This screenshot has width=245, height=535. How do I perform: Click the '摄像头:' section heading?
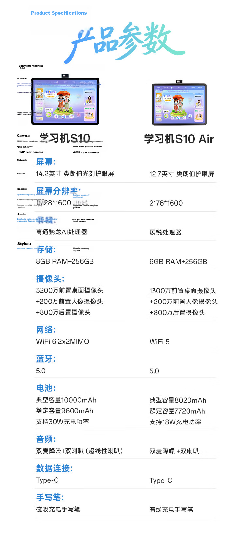pos(50,279)
